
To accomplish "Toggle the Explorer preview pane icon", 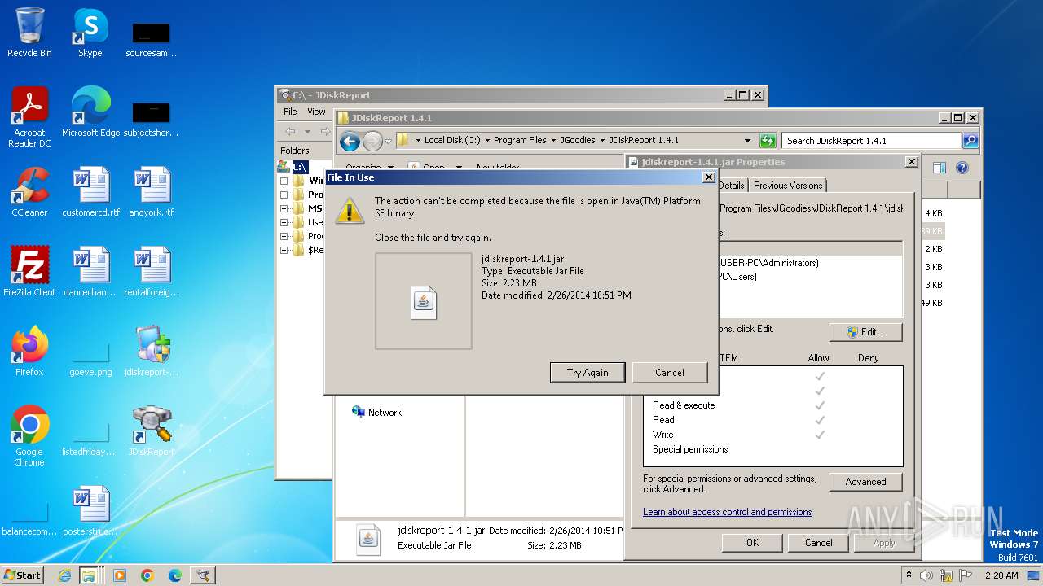I will coord(939,168).
